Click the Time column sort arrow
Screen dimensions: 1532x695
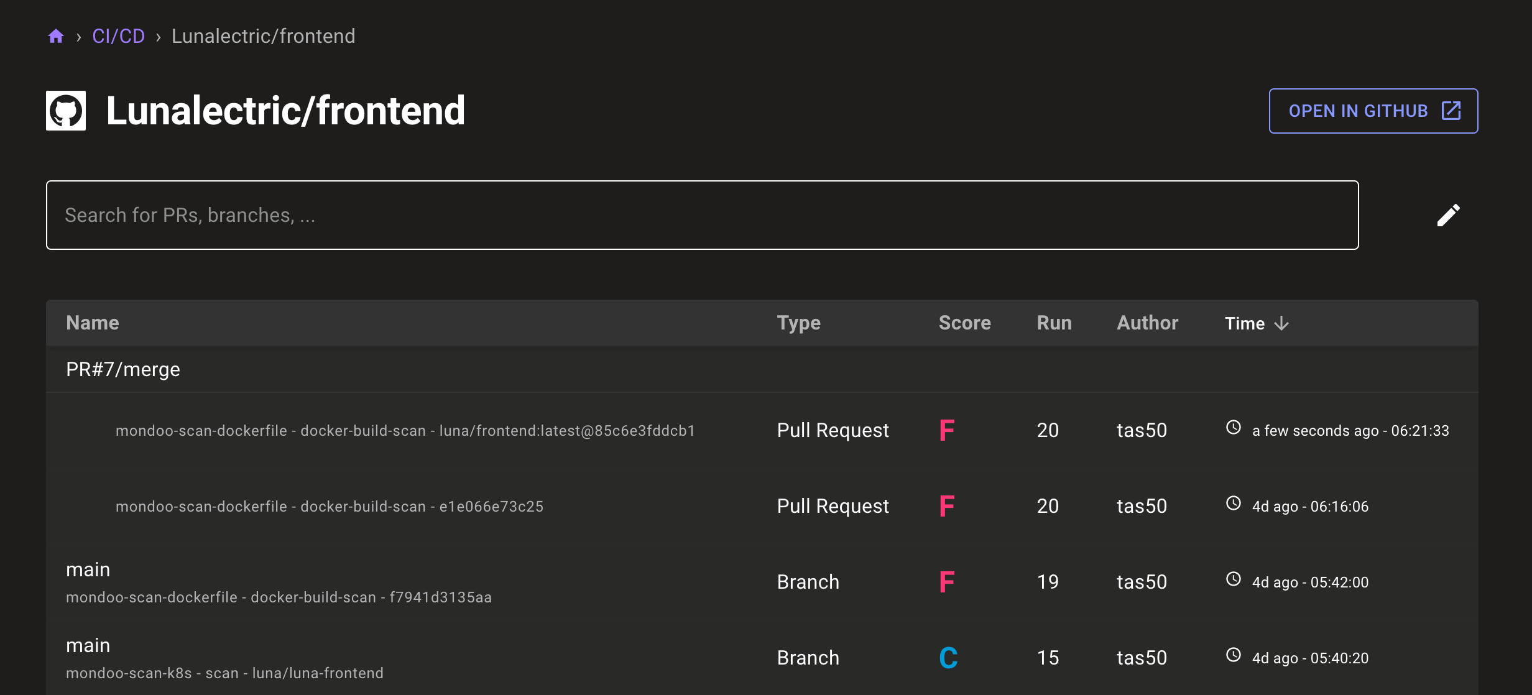(1282, 323)
